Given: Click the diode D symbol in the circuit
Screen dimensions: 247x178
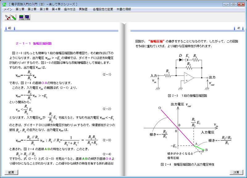Looking at the screenshot, I should point(181,60).
